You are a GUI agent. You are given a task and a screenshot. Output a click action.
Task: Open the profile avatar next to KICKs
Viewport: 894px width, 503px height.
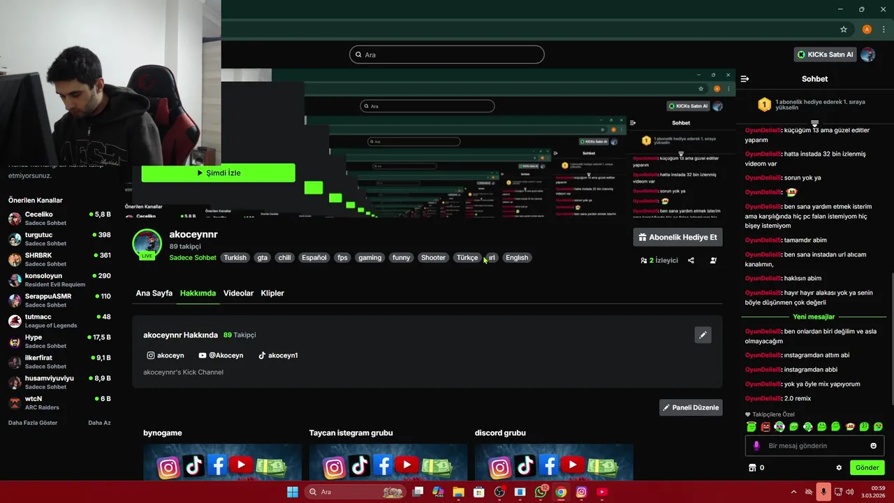tap(867, 54)
